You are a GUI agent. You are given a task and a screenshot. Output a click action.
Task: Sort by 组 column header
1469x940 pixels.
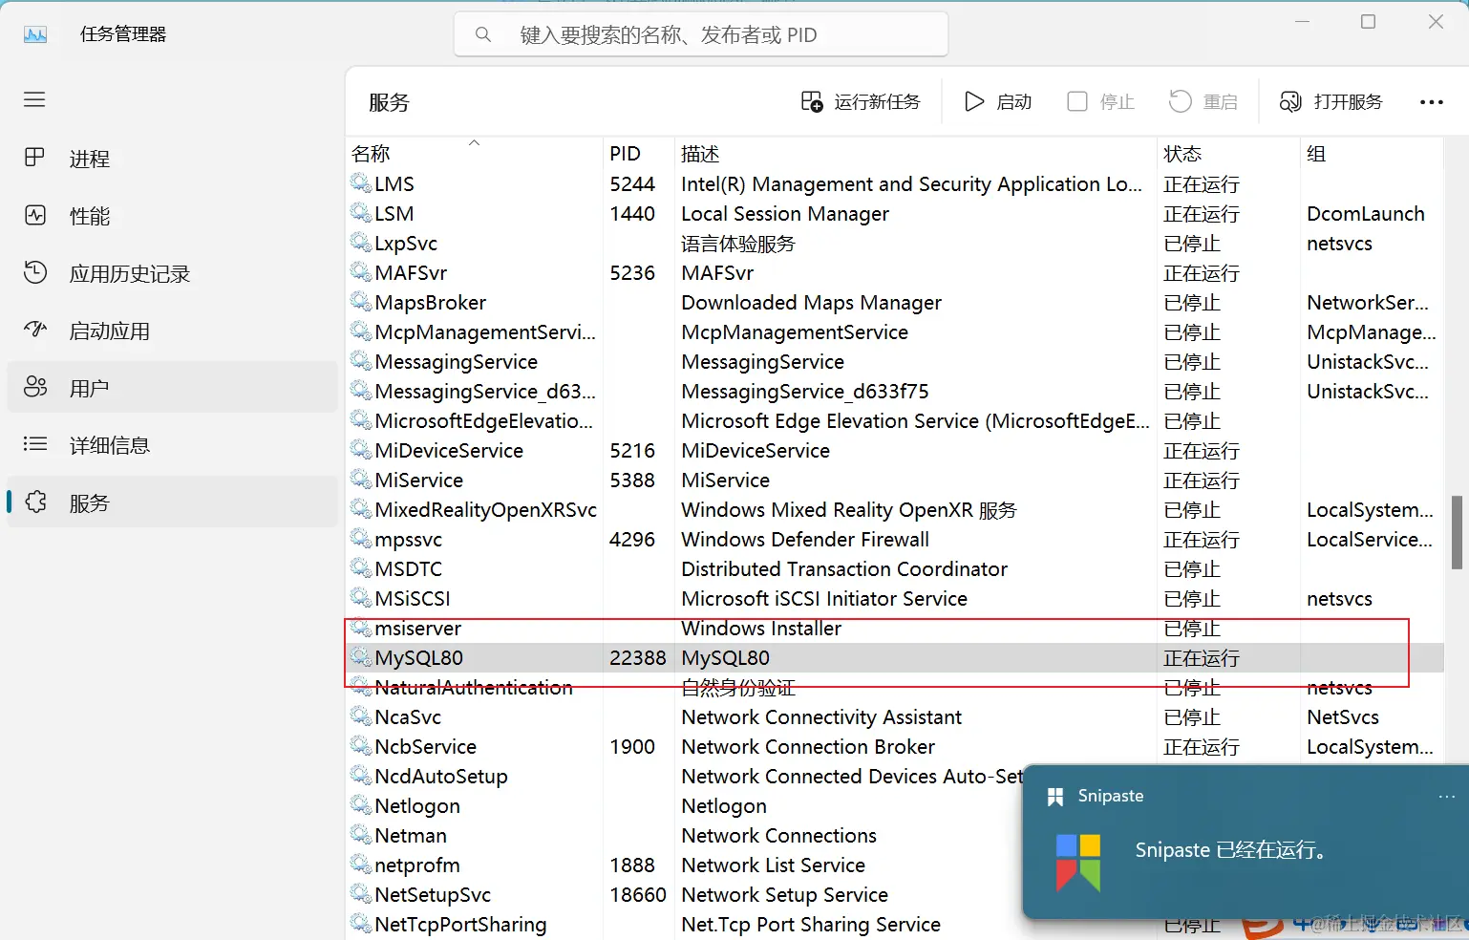click(1371, 153)
